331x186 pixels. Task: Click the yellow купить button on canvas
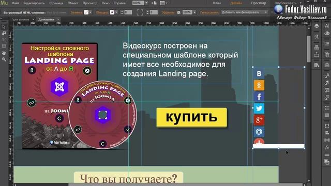[x=191, y=117]
